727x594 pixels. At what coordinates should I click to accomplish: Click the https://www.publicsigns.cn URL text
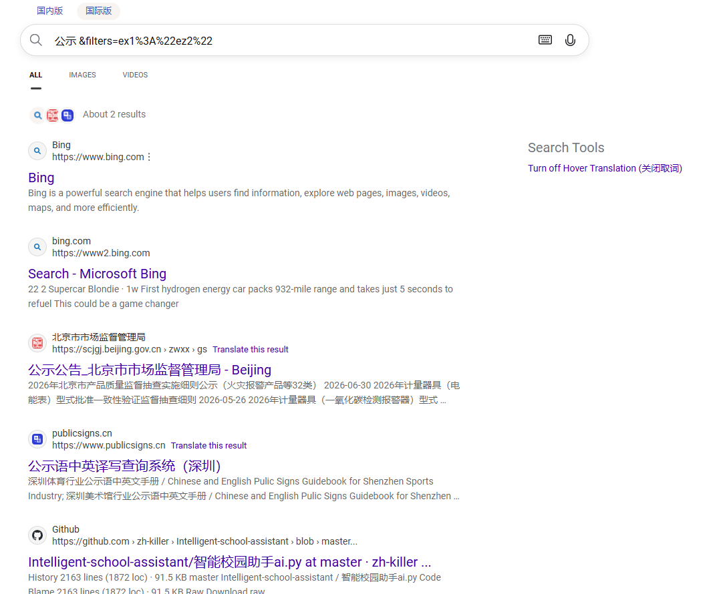tap(108, 445)
